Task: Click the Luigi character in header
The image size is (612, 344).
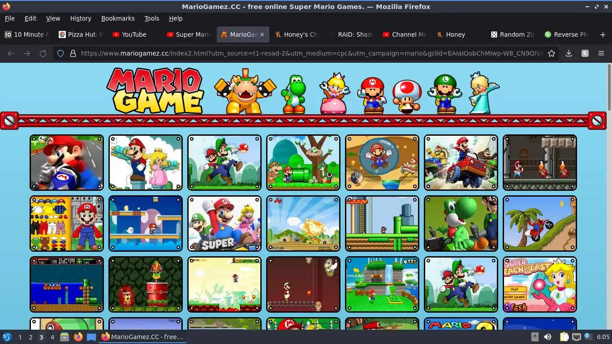Action: [444, 93]
